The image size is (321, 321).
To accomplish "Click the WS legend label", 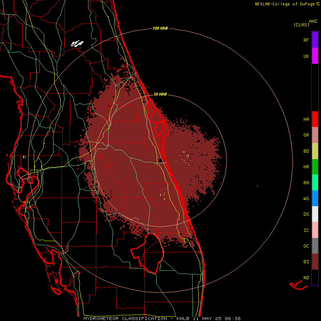I will click(306, 199).
